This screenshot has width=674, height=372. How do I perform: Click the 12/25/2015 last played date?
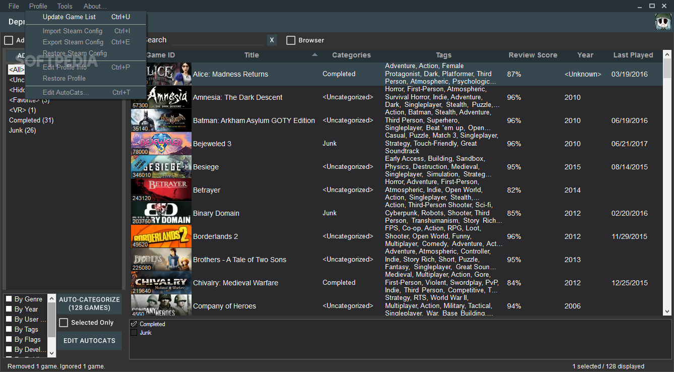pyautogui.click(x=630, y=283)
